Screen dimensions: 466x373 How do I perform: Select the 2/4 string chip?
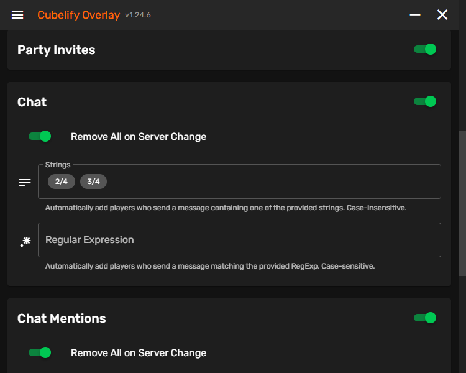[62, 182]
